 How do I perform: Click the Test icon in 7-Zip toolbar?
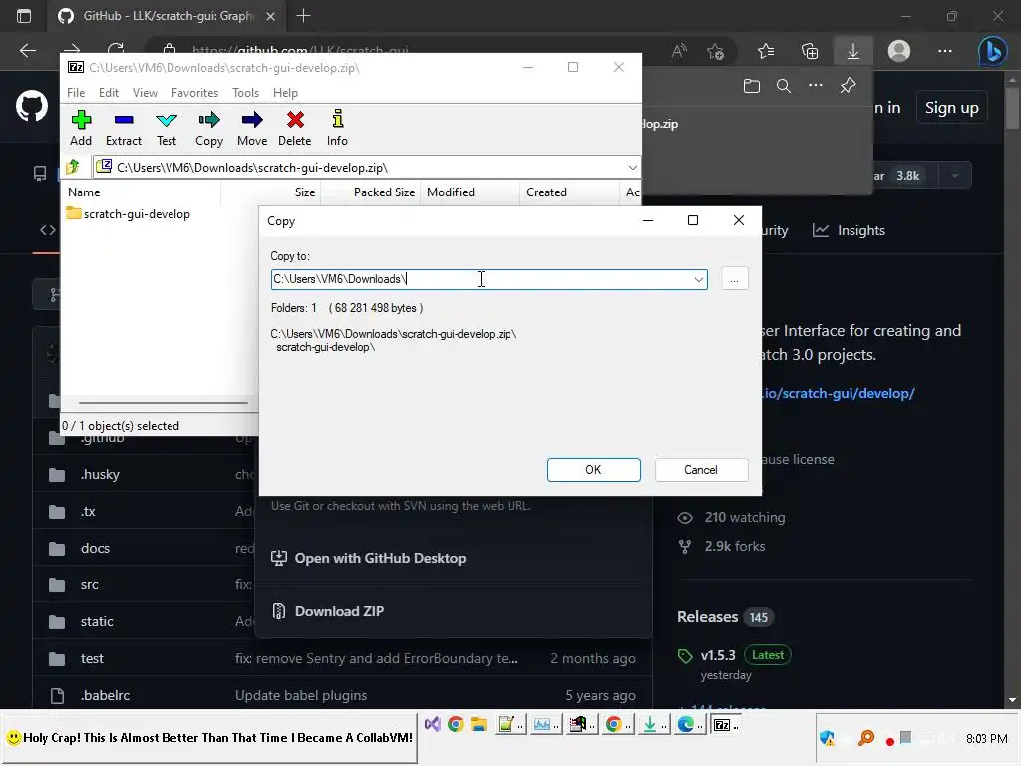pos(167,128)
